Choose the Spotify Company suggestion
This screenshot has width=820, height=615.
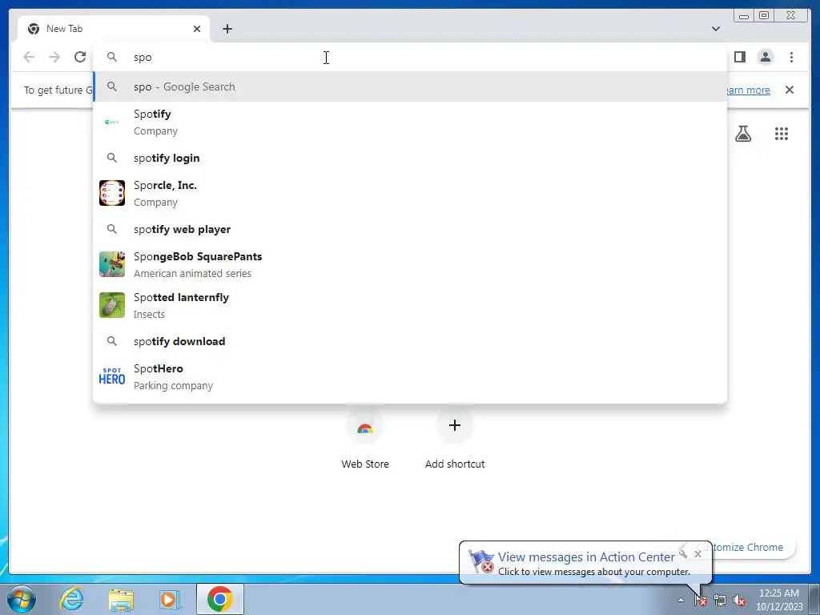[x=410, y=123]
